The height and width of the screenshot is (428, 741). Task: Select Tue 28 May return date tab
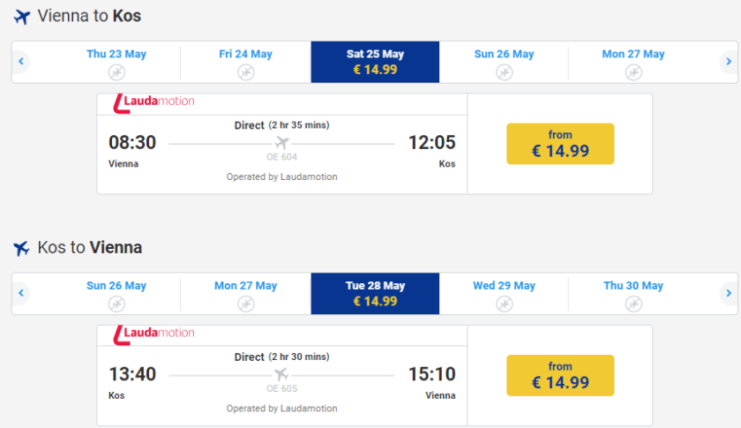click(x=375, y=293)
